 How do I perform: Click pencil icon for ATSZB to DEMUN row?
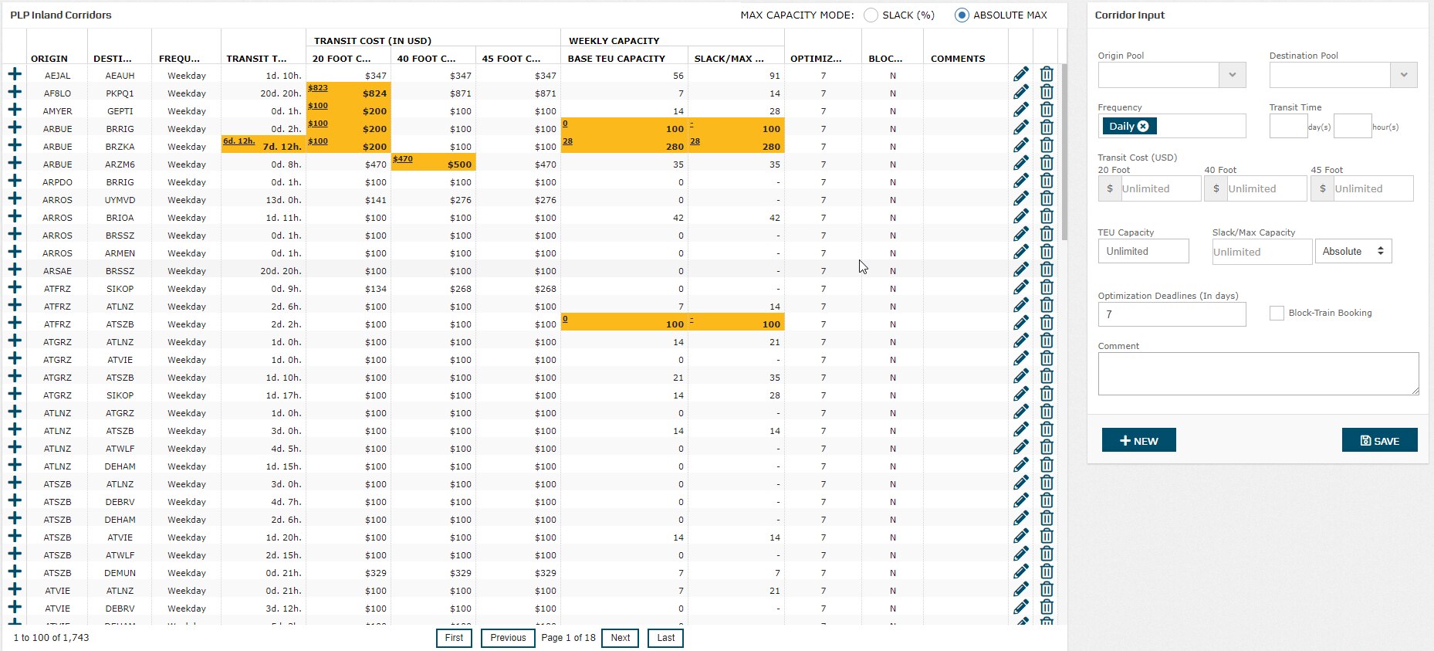1020,571
